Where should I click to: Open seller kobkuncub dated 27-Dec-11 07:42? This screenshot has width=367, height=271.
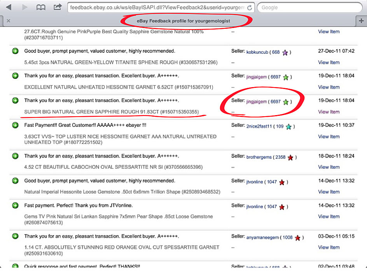point(257,52)
